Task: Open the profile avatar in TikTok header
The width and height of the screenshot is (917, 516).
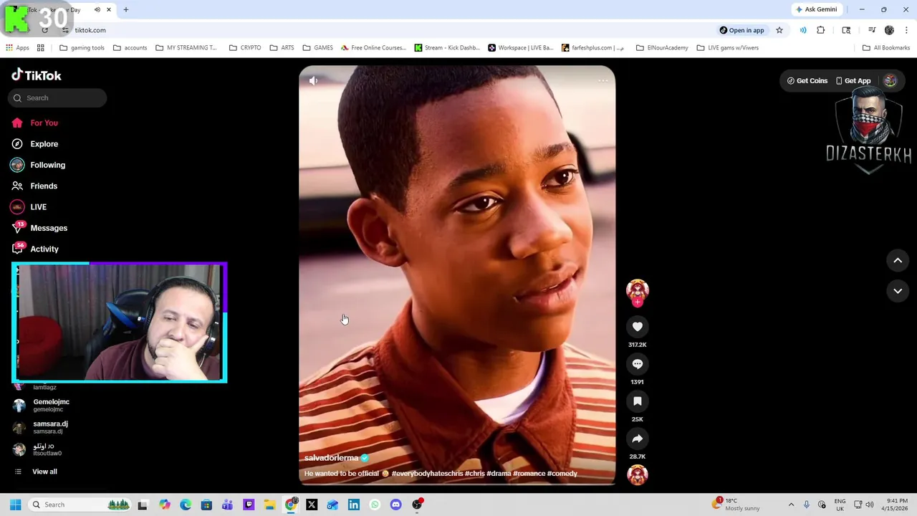Action: [x=890, y=81]
